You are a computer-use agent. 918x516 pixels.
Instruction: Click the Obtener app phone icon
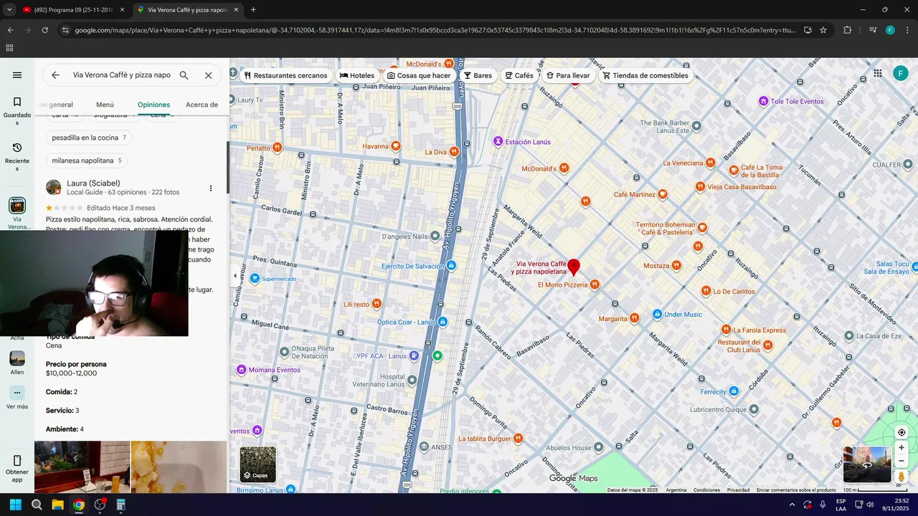point(17,460)
